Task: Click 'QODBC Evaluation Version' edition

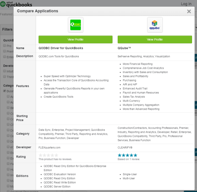Action: click(x=60, y=174)
